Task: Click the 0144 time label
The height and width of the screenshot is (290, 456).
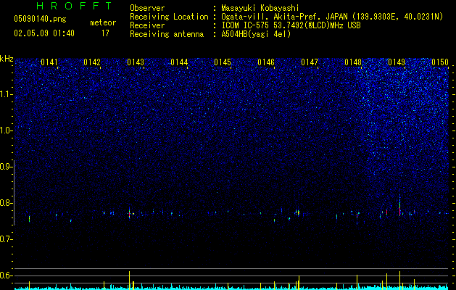Action: pyautogui.click(x=179, y=62)
